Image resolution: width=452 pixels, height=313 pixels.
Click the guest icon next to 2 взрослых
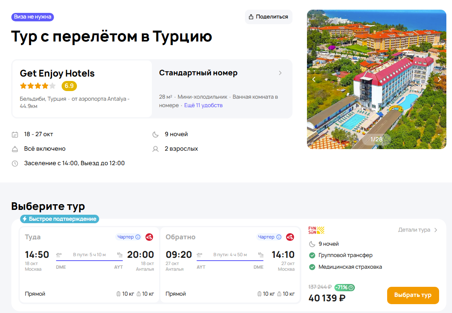tap(156, 149)
